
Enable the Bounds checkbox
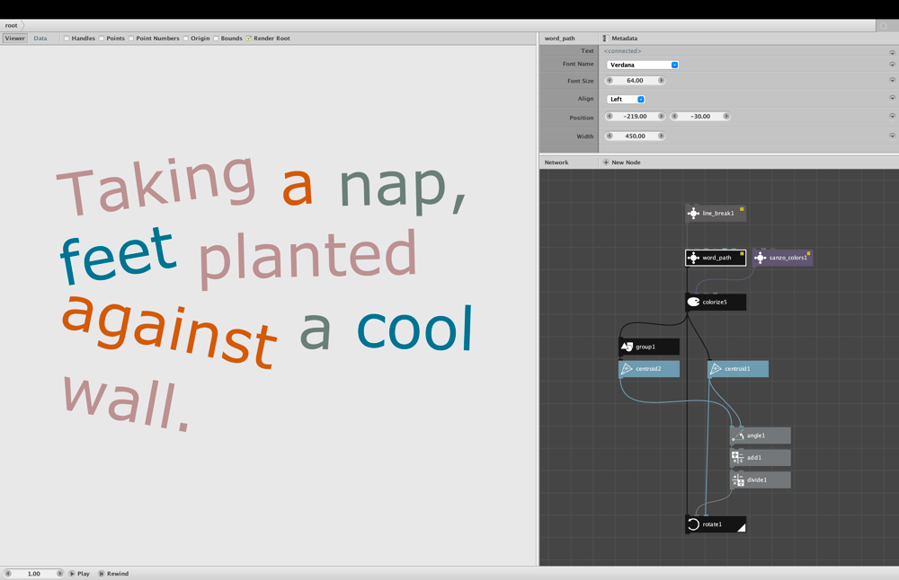tap(216, 39)
